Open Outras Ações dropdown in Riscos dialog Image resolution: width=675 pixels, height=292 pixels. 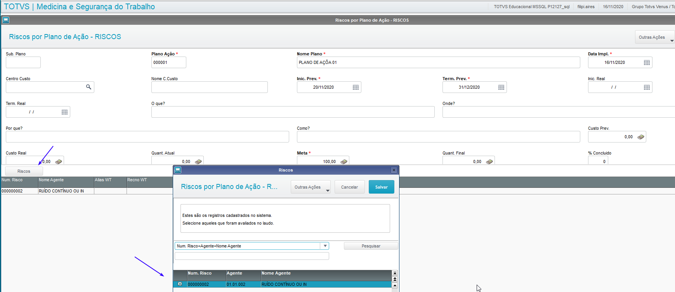coord(311,187)
